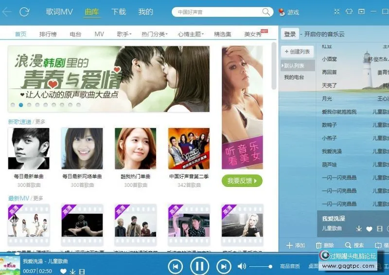Download the song from the bottom player bar
389x275 pixels.
(x=72, y=271)
